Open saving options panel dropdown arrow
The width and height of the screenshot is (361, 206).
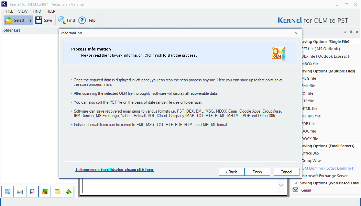345,32
